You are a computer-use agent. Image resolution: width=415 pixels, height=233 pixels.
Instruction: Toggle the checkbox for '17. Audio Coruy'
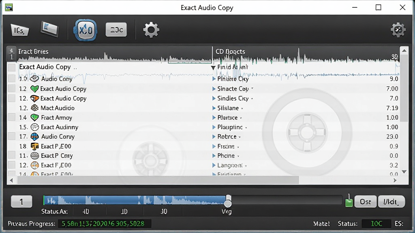(12, 136)
